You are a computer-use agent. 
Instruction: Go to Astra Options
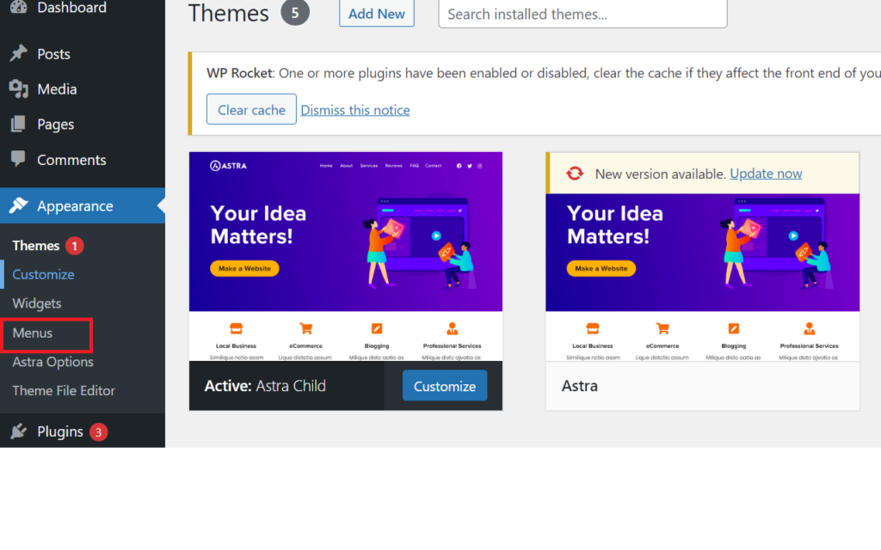coord(52,362)
